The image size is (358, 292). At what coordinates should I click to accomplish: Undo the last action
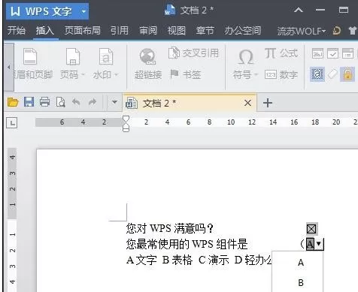click(76, 102)
